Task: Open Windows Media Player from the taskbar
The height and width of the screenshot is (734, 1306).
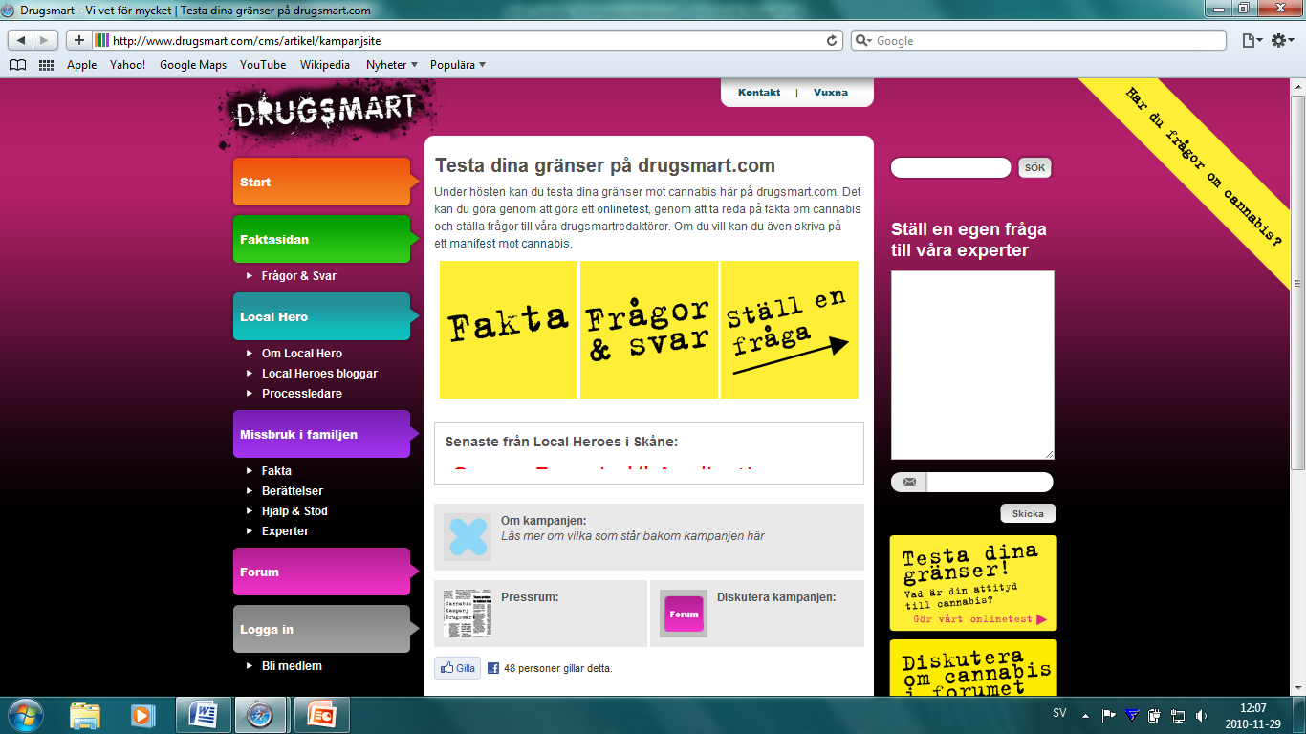Action: (x=142, y=715)
